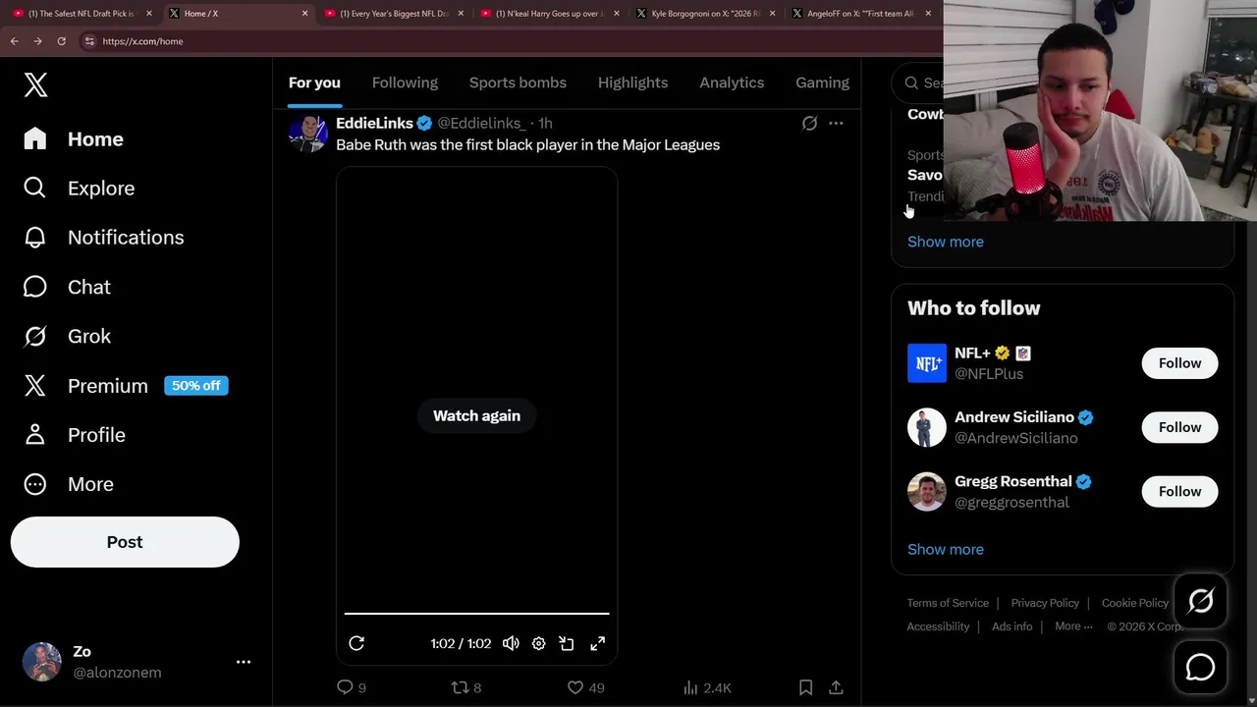This screenshot has width=1257, height=707.
Task: Open Accessibility link
Action: point(938,626)
